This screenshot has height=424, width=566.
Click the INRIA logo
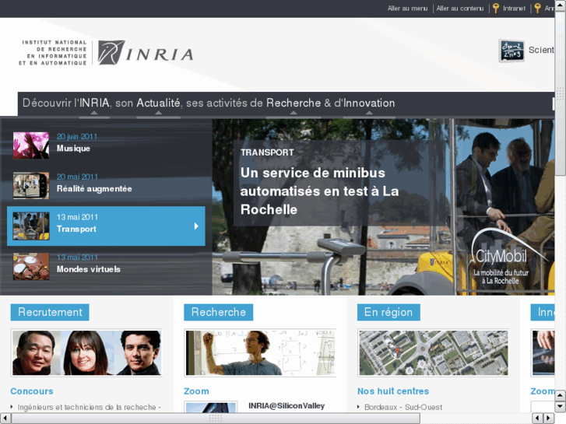tap(106, 53)
